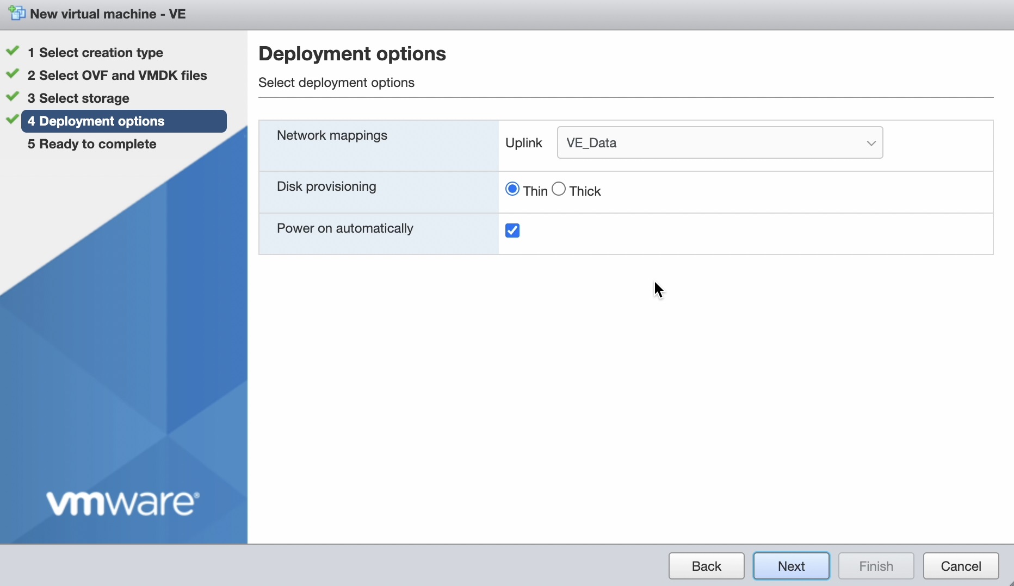Open step 5 Ready to complete

tap(92, 144)
